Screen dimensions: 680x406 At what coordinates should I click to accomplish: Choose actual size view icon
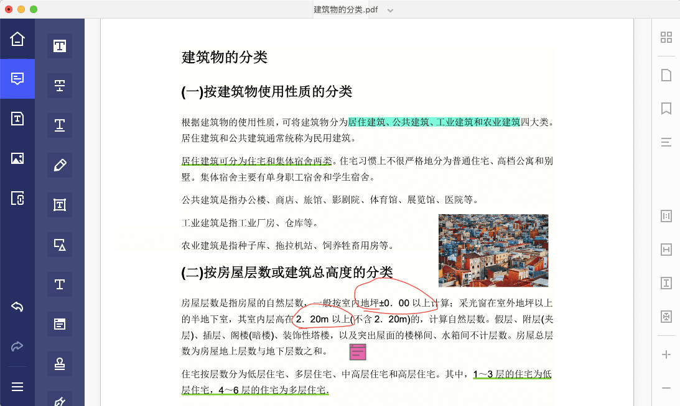666,216
